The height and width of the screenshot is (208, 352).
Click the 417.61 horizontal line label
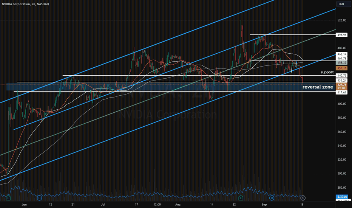pos(341,92)
